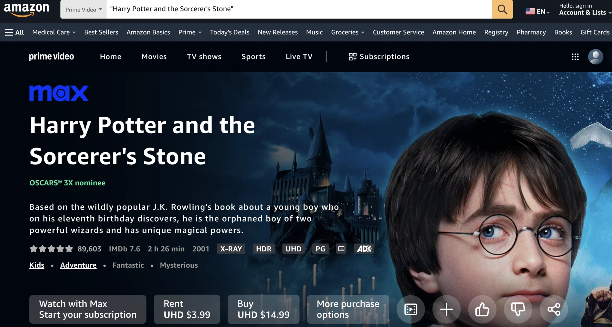The image size is (612, 327).
Task: Click the PG rating badge
Action: point(320,249)
